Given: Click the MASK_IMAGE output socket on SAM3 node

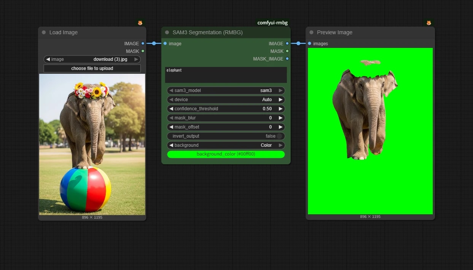Looking at the screenshot, I should tap(287, 59).
